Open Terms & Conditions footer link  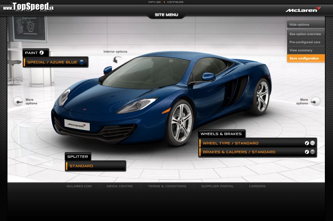pos(167,186)
